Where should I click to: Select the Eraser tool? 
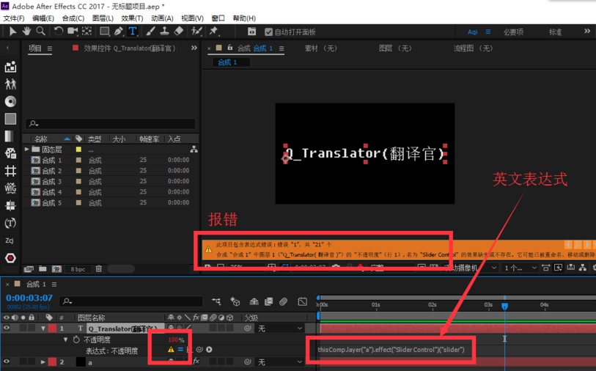point(178,32)
